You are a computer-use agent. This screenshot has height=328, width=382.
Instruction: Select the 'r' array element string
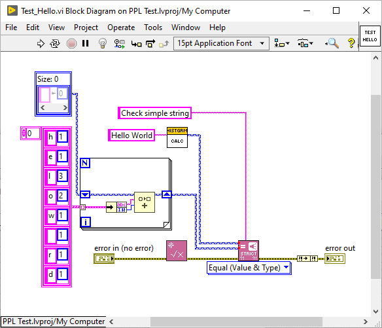50,255
